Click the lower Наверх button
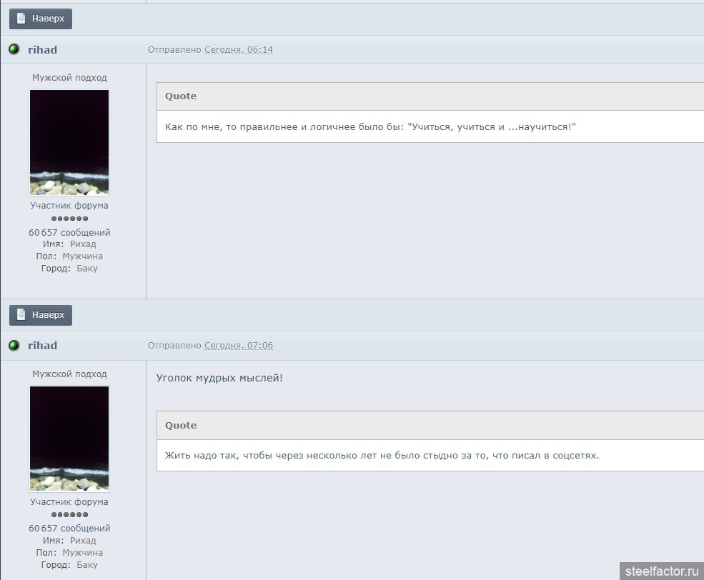 tap(41, 315)
